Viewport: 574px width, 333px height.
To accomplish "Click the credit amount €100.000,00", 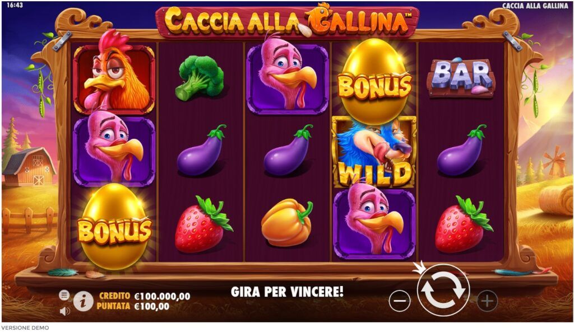I will coord(162,296).
